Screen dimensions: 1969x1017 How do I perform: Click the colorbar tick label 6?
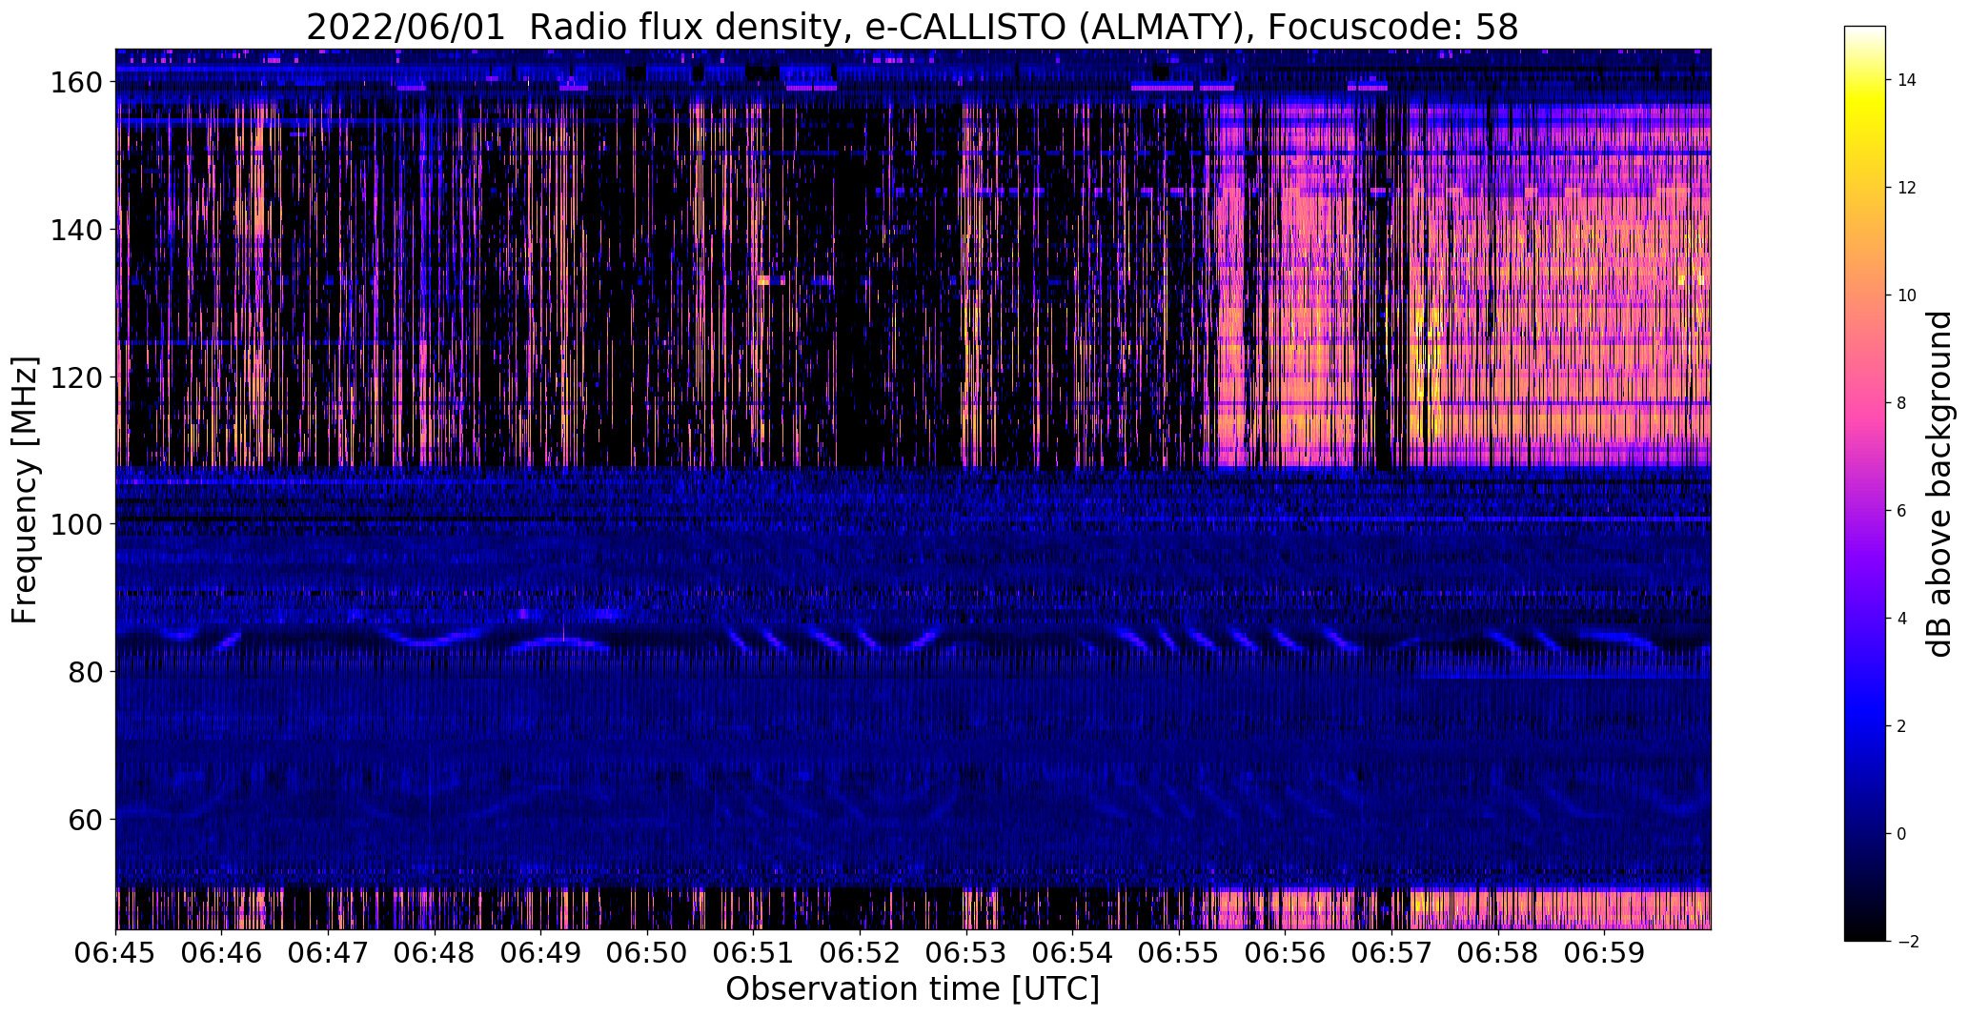tap(1902, 511)
